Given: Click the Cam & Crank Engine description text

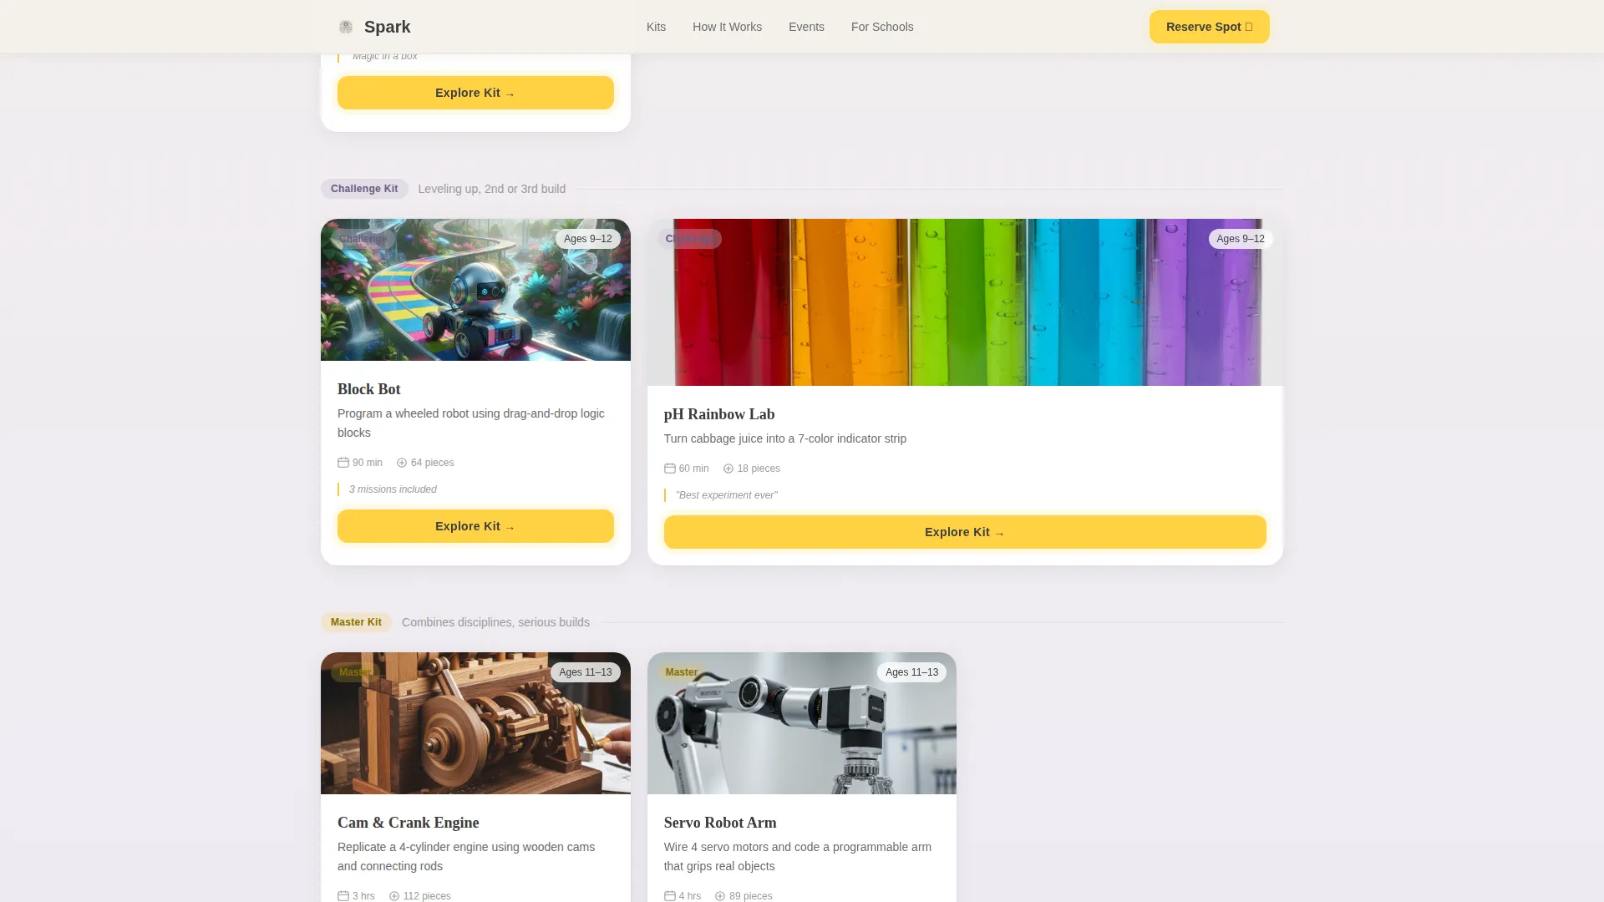Looking at the screenshot, I should pyautogui.click(x=466, y=857).
